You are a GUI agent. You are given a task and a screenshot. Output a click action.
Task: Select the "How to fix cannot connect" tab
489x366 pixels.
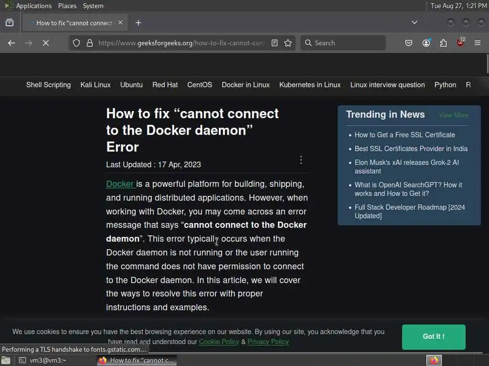(x=74, y=23)
